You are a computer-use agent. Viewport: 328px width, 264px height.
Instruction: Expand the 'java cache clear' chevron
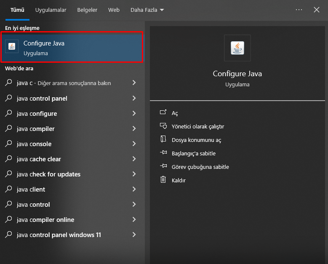click(134, 159)
